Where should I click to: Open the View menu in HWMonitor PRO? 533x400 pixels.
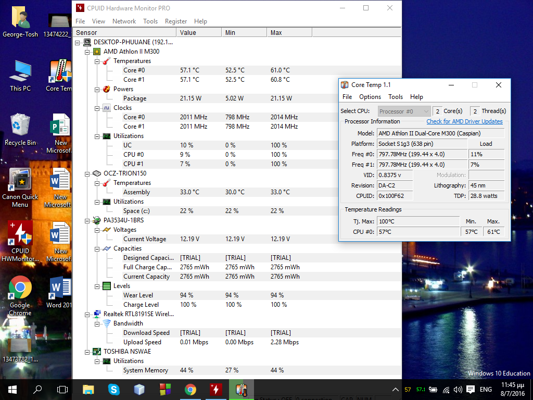[x=98, y=21]
